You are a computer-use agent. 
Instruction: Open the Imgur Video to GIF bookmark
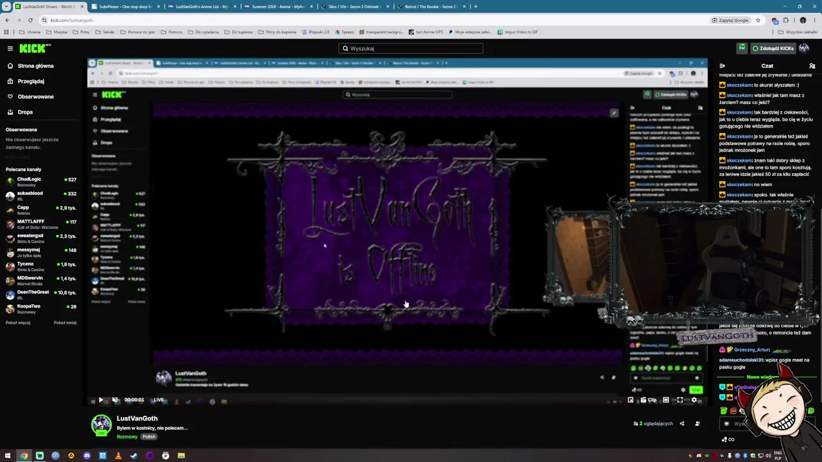(518, 32)
